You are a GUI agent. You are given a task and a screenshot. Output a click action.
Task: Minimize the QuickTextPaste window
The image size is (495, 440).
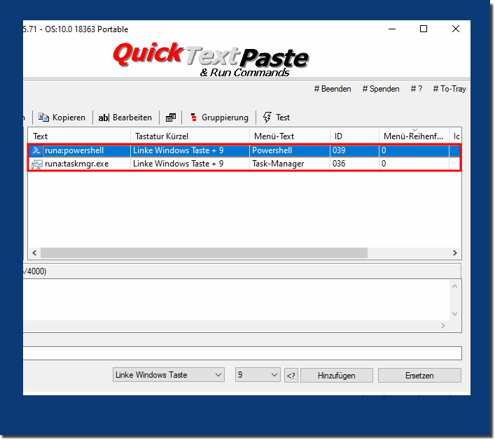click(392, 29)
